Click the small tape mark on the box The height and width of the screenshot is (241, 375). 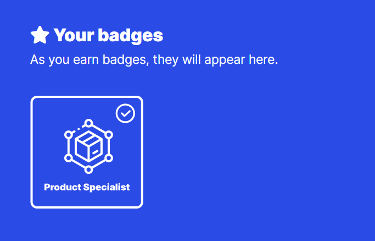96,152
